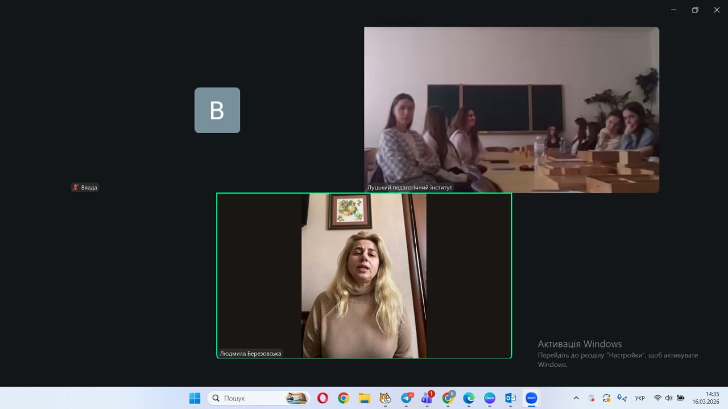Click the red tray icon next to the chevron
Viewport: 728px width, 409px height.
coord(591,398)
